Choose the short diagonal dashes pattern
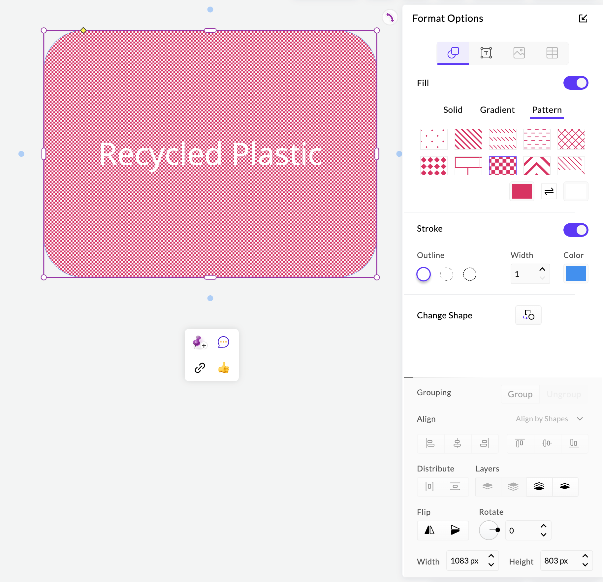 [x=503, y=139]
